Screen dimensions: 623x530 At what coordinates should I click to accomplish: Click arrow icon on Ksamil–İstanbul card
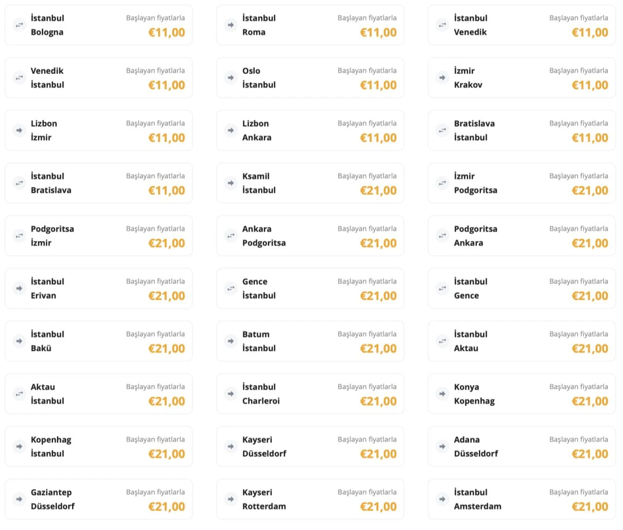(x=231, y=183)
